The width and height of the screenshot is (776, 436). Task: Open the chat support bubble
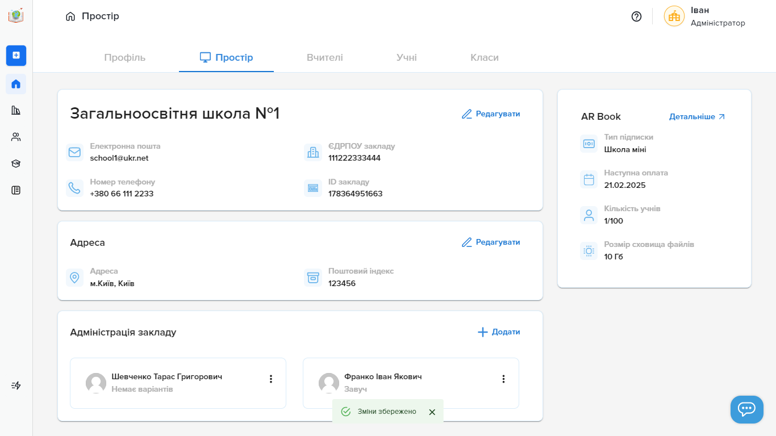pyautogui.click(x=746, y=409)
